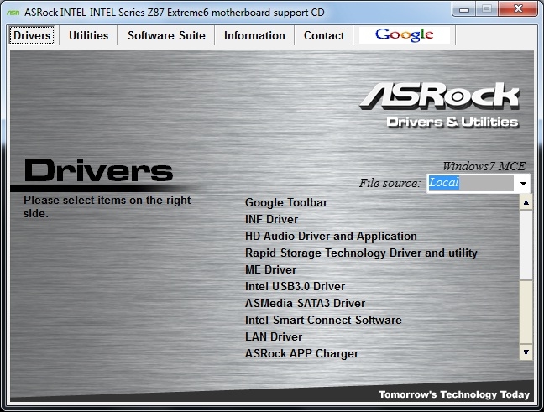Open the Contact tab
This screenshot has height=412, width=544.
(x=324, y=35)
